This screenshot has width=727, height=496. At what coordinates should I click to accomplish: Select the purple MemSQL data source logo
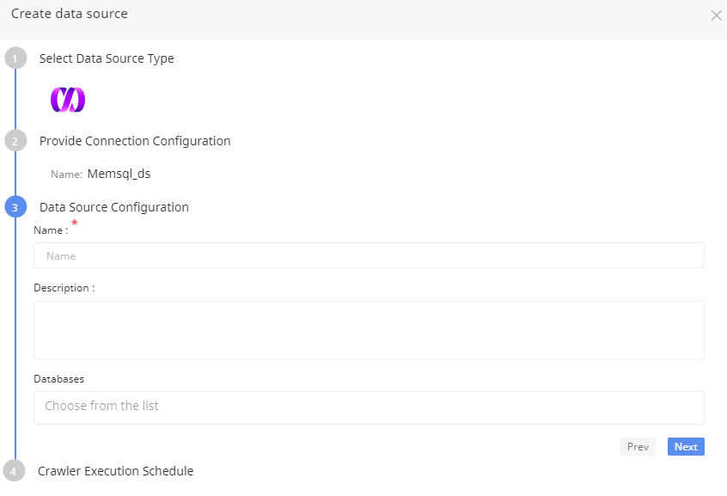pos(68,100)
